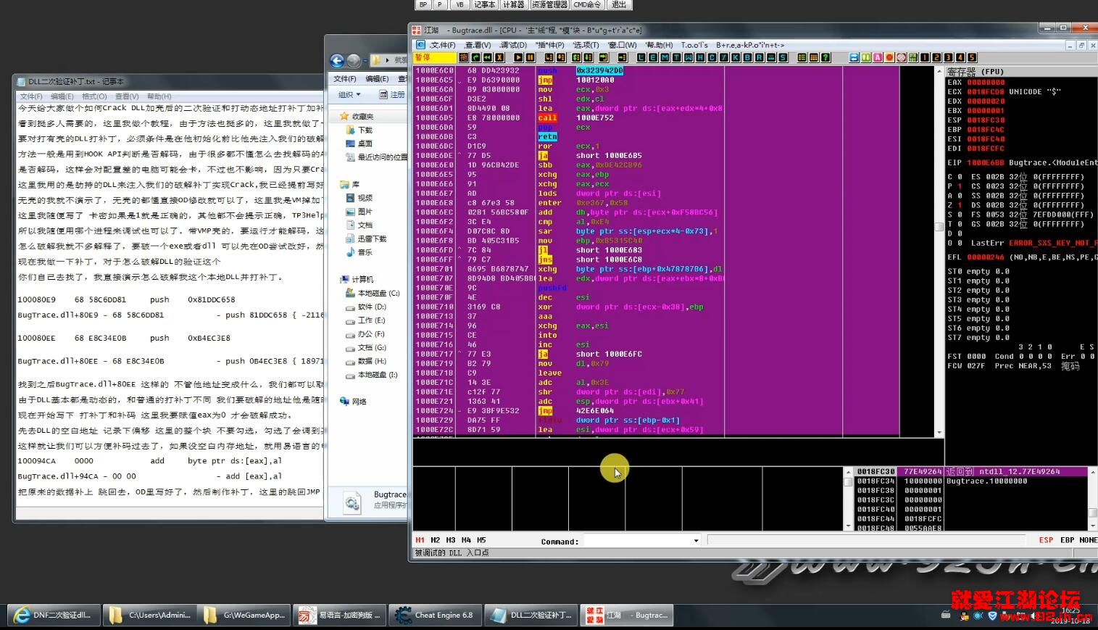Click the 寄存器 (FPU) registers header

coord(975,72)
